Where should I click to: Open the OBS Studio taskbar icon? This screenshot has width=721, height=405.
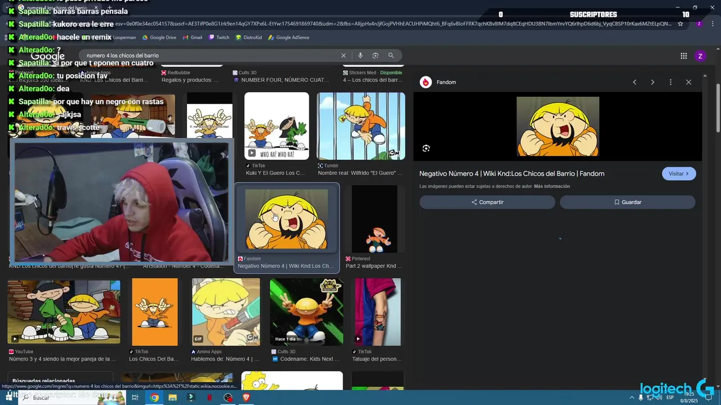(x=228, y=398)
